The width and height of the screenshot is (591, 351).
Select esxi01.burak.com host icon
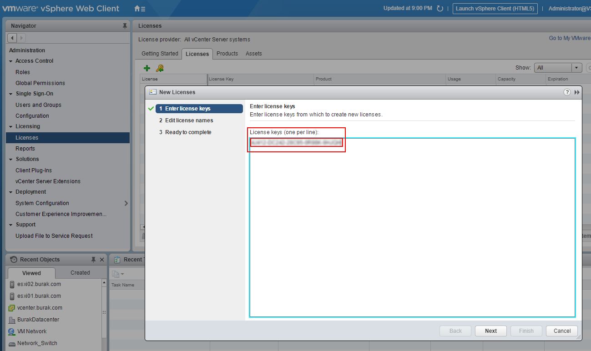click(x=12, y=296)
